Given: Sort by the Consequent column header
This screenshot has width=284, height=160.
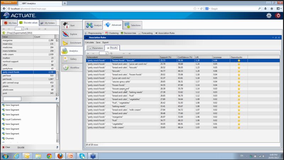Looking at the screenshot, I should pyautogui.click(x=135, y=57).
